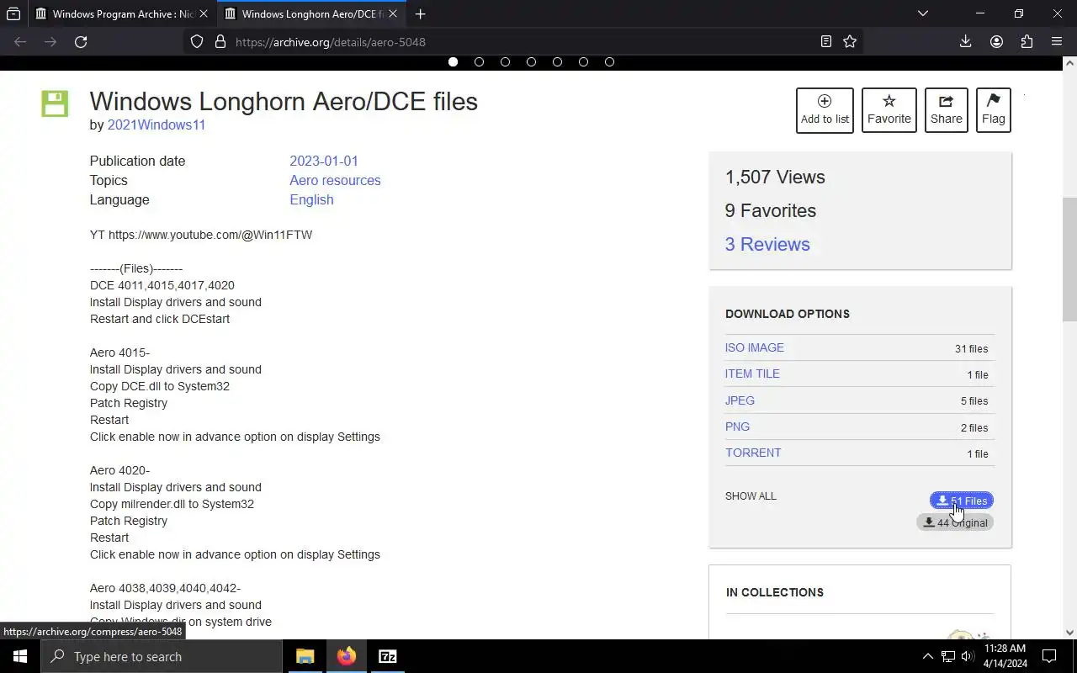The height and width of the screenshot is (673, 1077).
Task: Download the 44 Original files
Action: click(955, 522)
